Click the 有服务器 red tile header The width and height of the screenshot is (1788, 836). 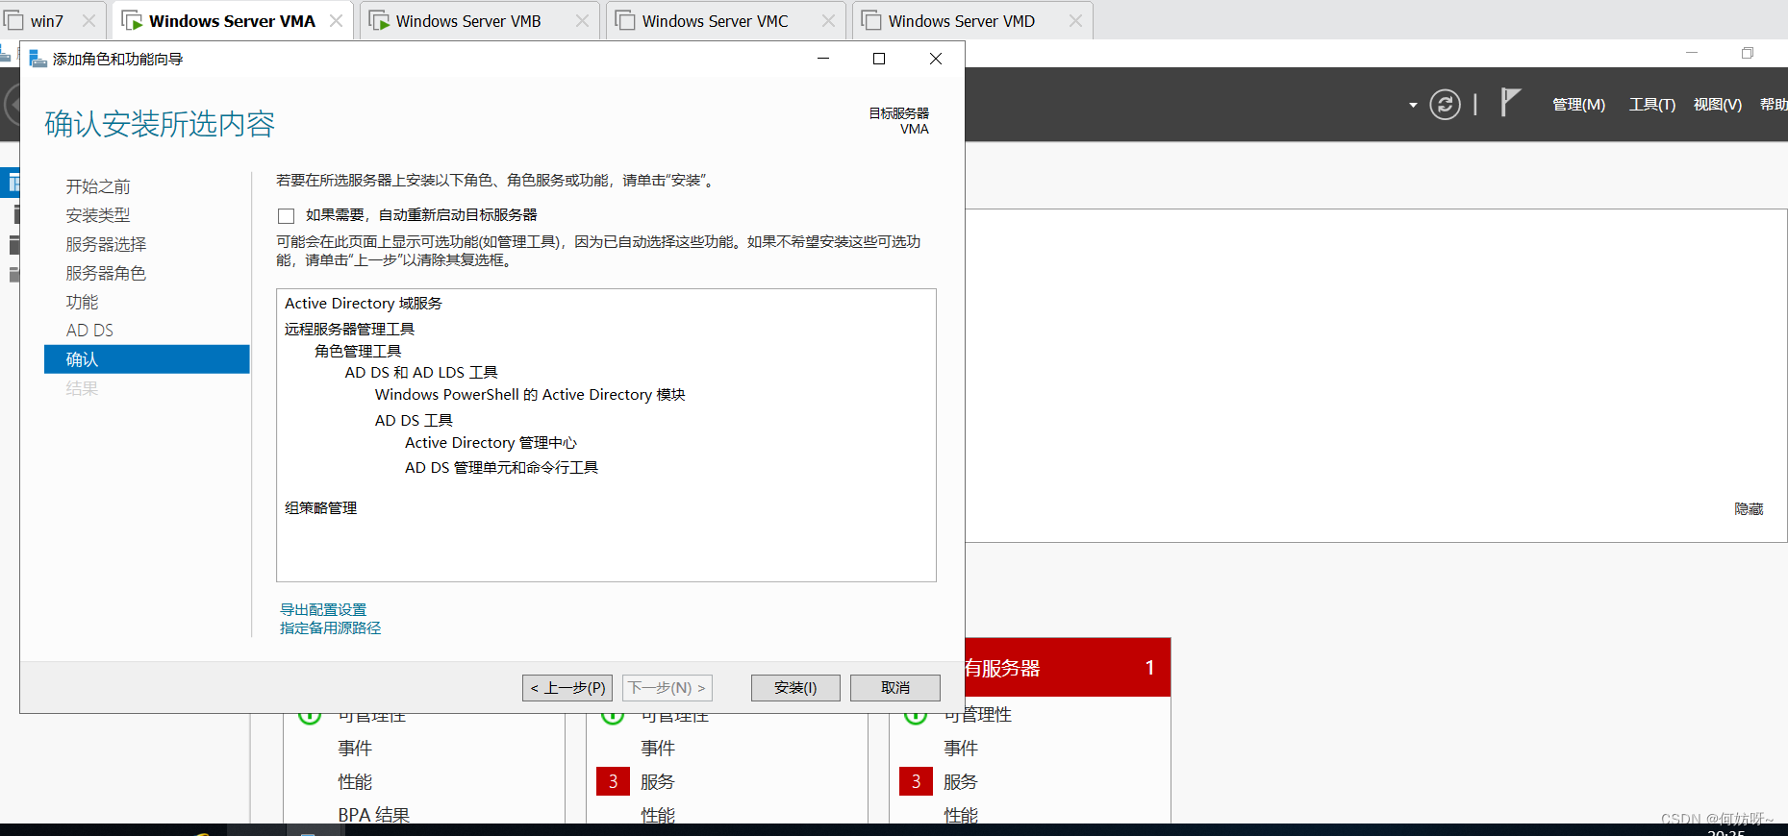coord(1068,668)
